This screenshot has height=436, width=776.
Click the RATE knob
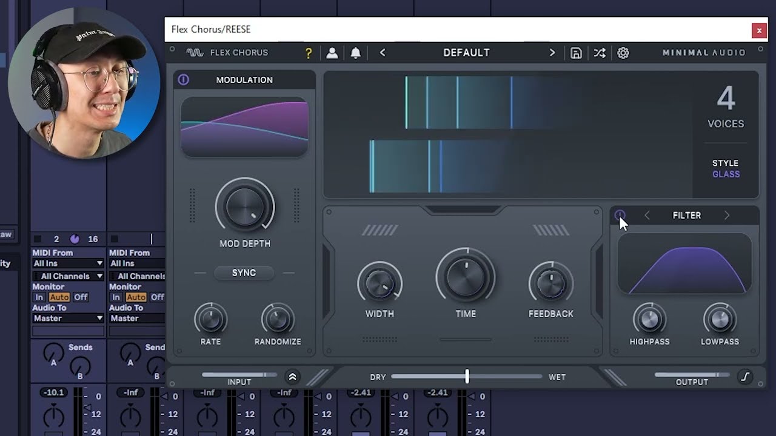[x=210, y=319]
